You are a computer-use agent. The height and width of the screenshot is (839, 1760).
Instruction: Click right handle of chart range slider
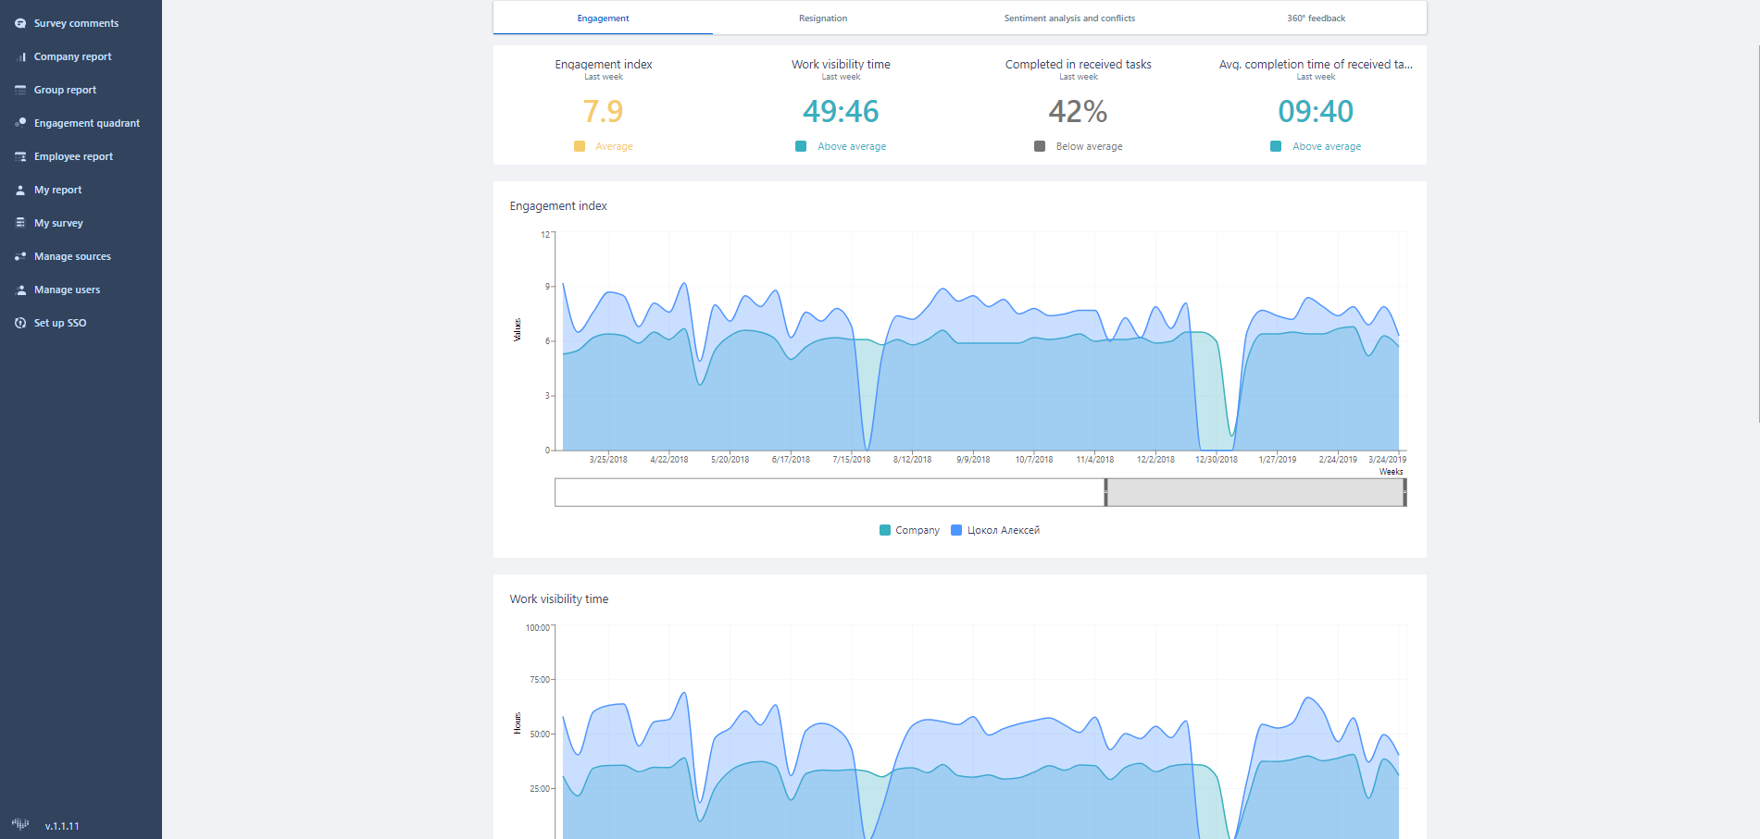[1404, 493]
